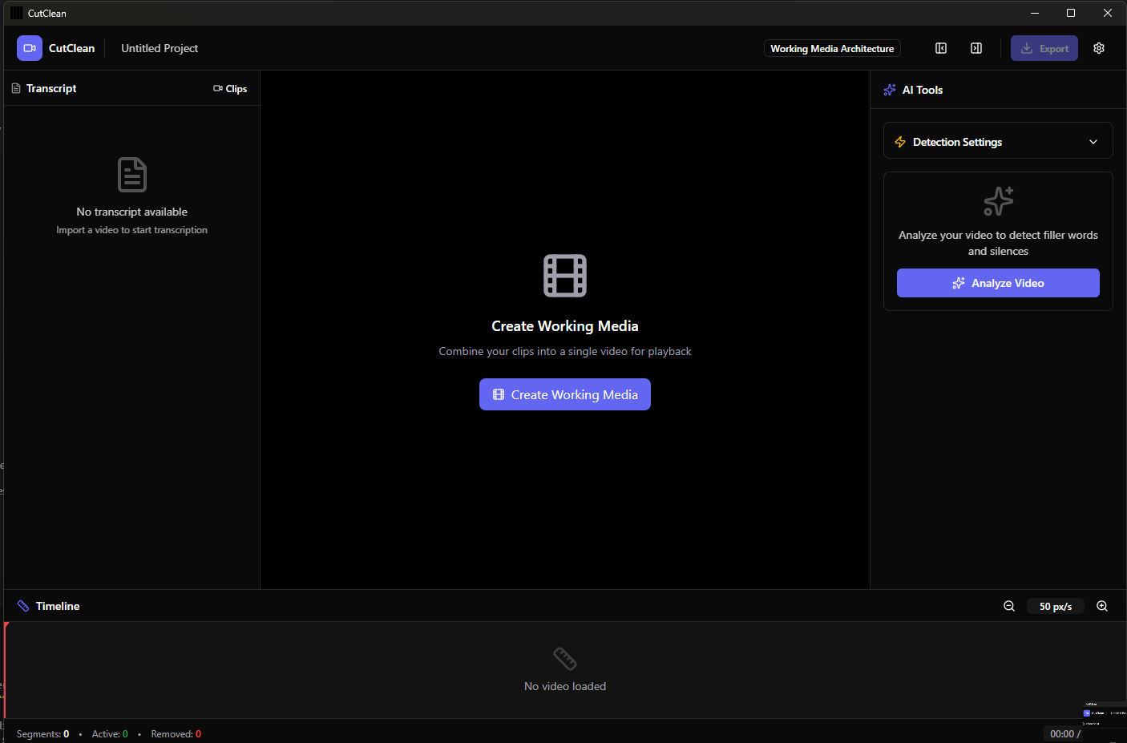Click the Timeline ruler icon in header
The image size is (1127, 743).
[x=23, y=606]
